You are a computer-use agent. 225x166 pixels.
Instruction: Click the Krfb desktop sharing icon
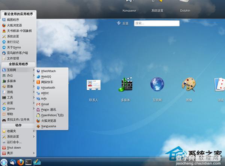pyautogui.click(x=38, y=99)
